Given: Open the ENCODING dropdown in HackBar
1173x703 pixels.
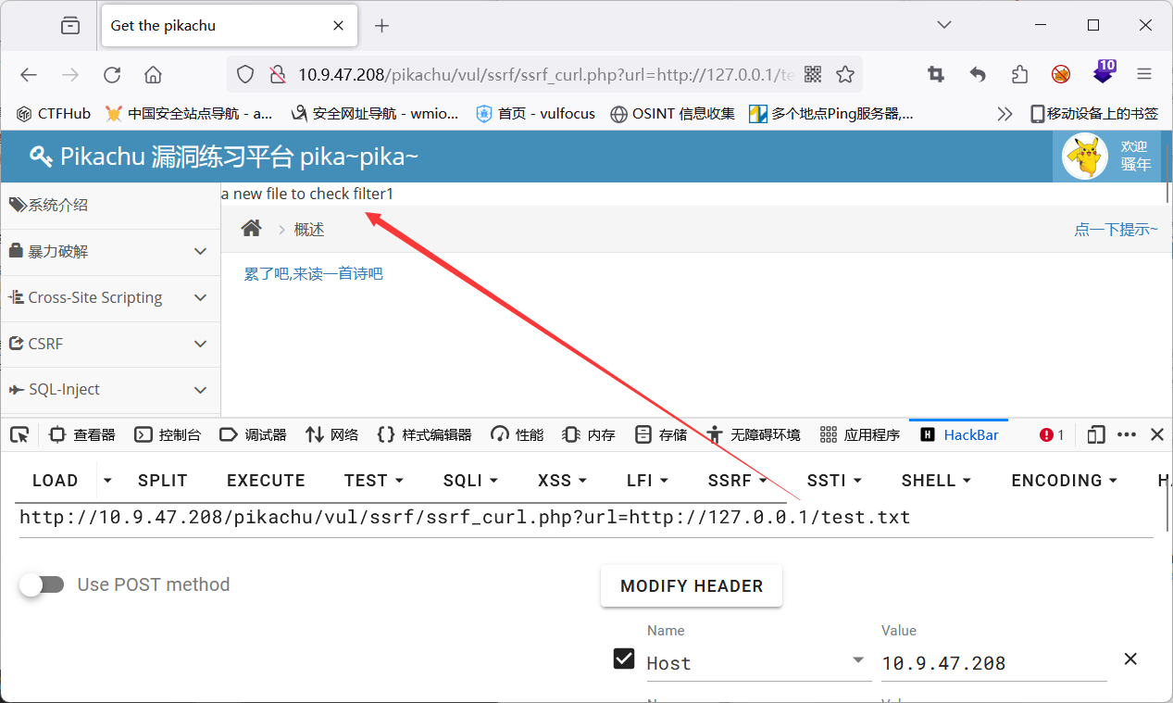Looking at the screenshot, I should (1063, 480).
